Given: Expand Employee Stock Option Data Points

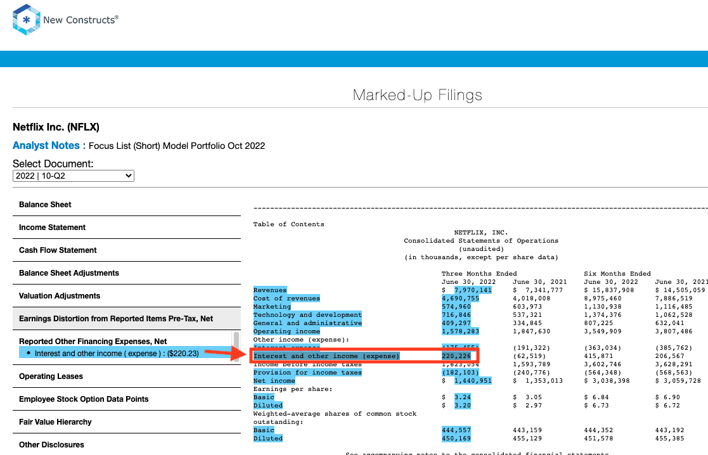Looking at the screenshot, I should (126, 399).
